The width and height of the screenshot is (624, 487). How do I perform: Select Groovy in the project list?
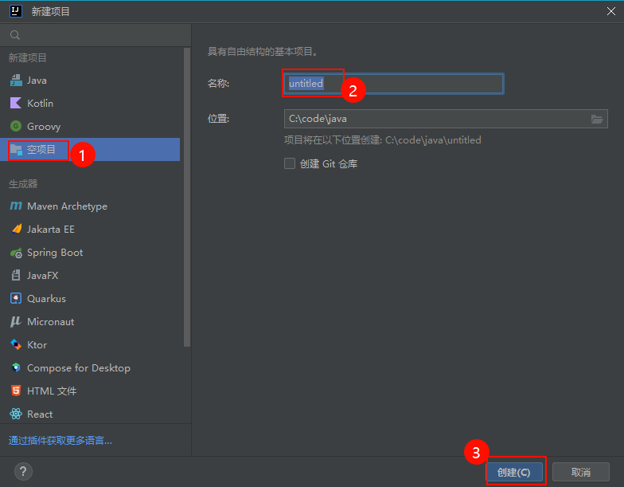click(x=90, y=126)
